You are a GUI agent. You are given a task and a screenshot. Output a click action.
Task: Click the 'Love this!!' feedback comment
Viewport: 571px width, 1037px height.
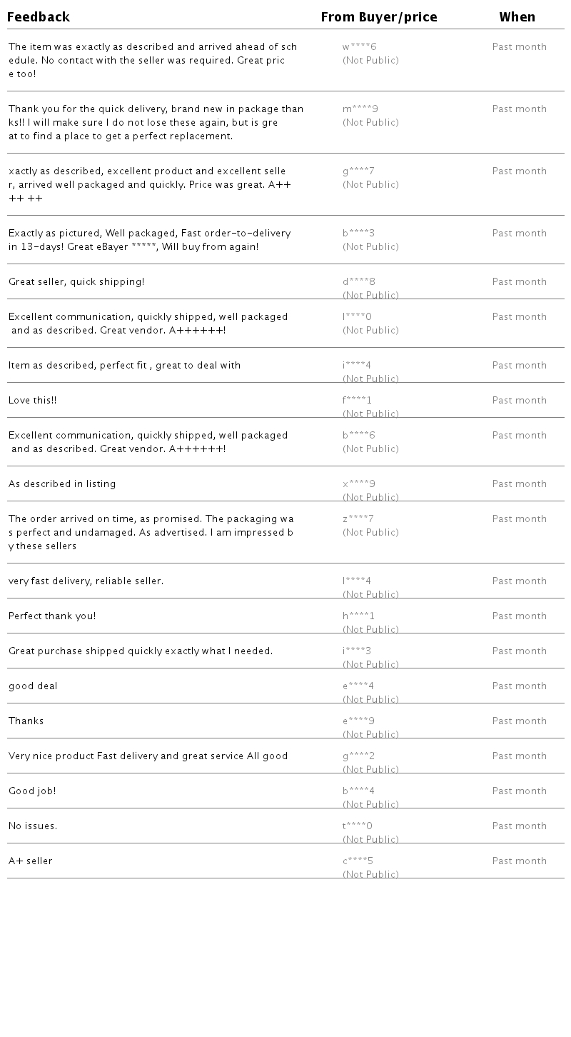(33, 401)
